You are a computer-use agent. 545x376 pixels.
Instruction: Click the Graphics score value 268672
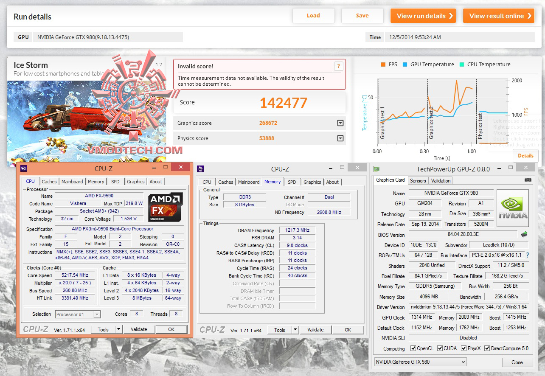[268, 123]
